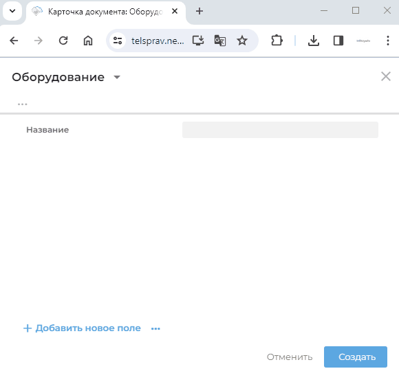This screenshot has height=371, width=399.
Task: Translate this page icon
Action: pyautogui.click(x=220, y=41)
